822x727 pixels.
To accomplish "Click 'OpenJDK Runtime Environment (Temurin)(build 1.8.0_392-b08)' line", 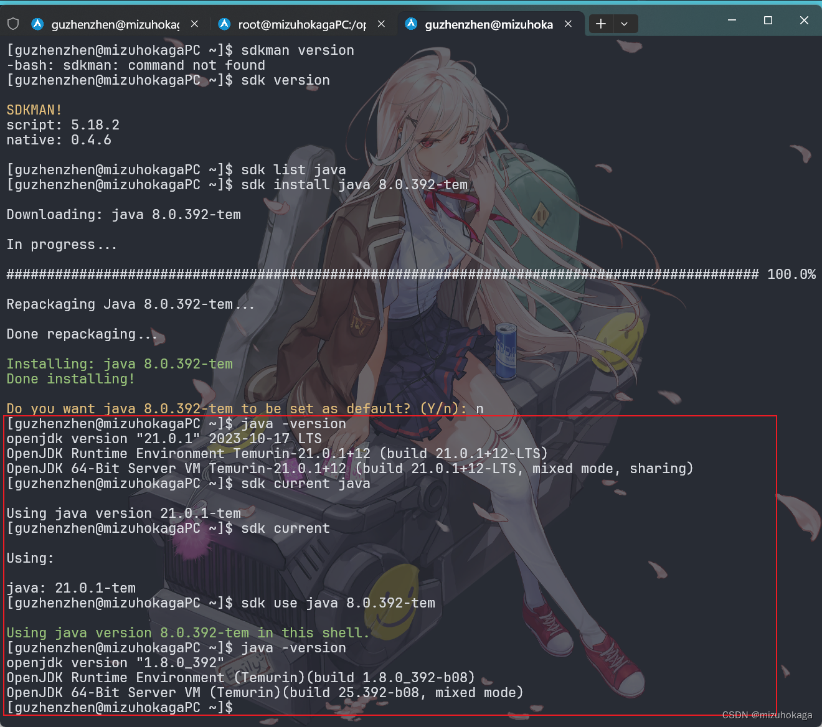I will coord(241,678).
